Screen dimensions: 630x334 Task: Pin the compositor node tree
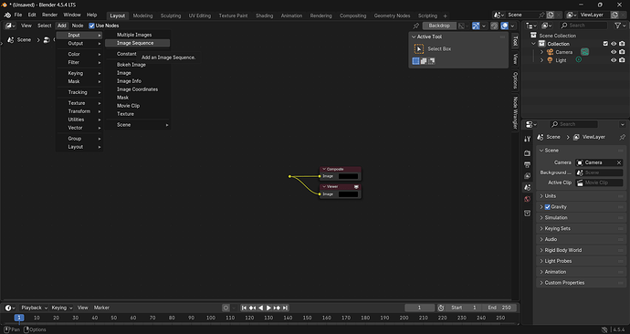pyautogui.click(x=415, y=26)
